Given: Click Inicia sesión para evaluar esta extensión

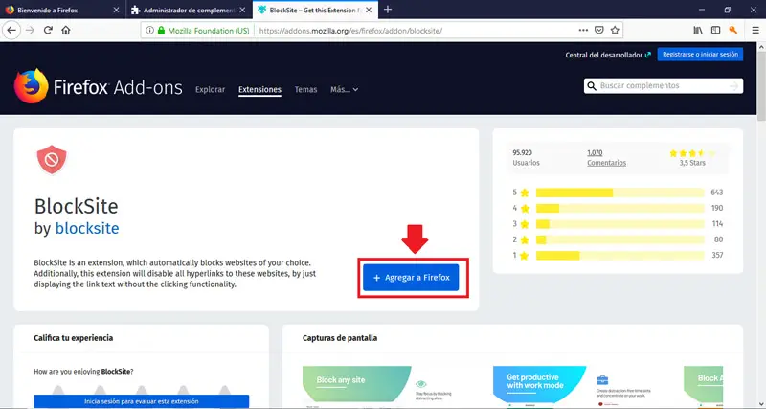Looking at the screenshot, I should [x=141, y=401].
